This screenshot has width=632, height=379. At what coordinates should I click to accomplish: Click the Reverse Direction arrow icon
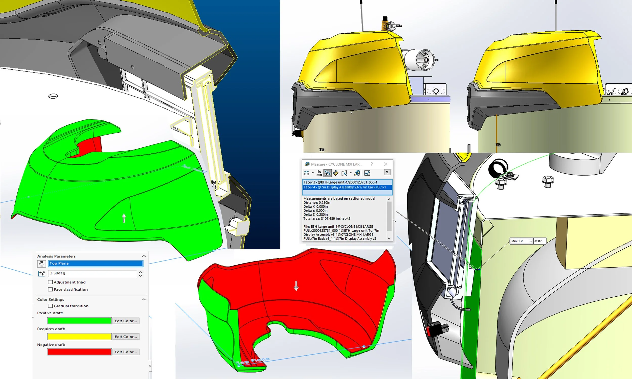click(41, 264)
